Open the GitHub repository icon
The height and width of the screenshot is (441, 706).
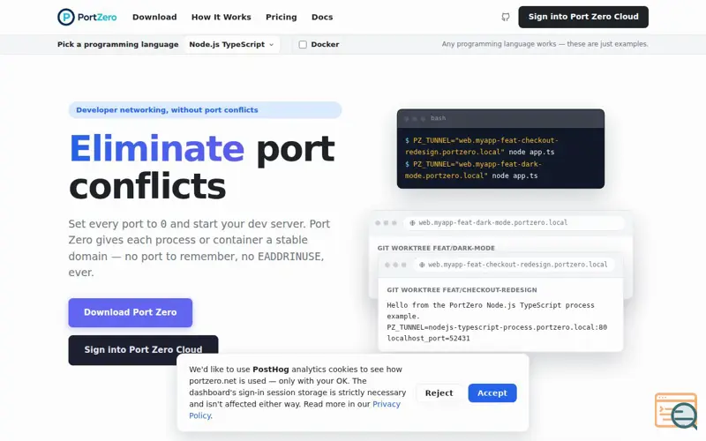point(506,17)
